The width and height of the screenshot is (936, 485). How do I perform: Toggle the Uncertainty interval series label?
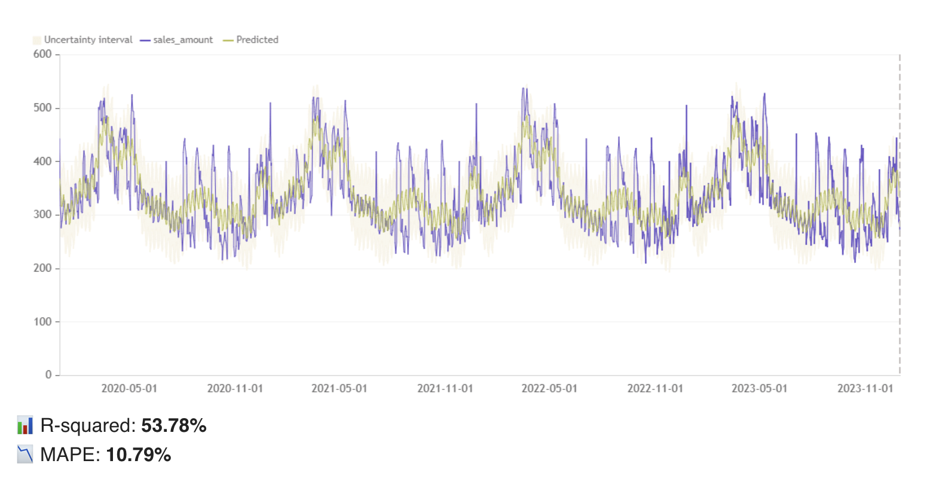[x=88, y=40]
